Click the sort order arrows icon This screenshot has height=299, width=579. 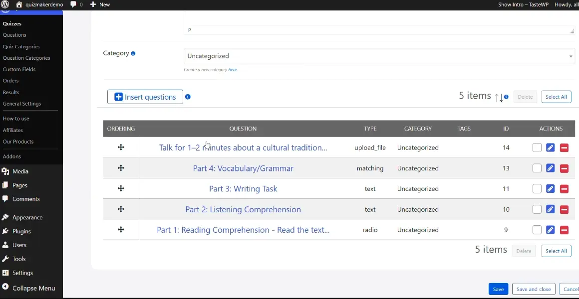499,97
